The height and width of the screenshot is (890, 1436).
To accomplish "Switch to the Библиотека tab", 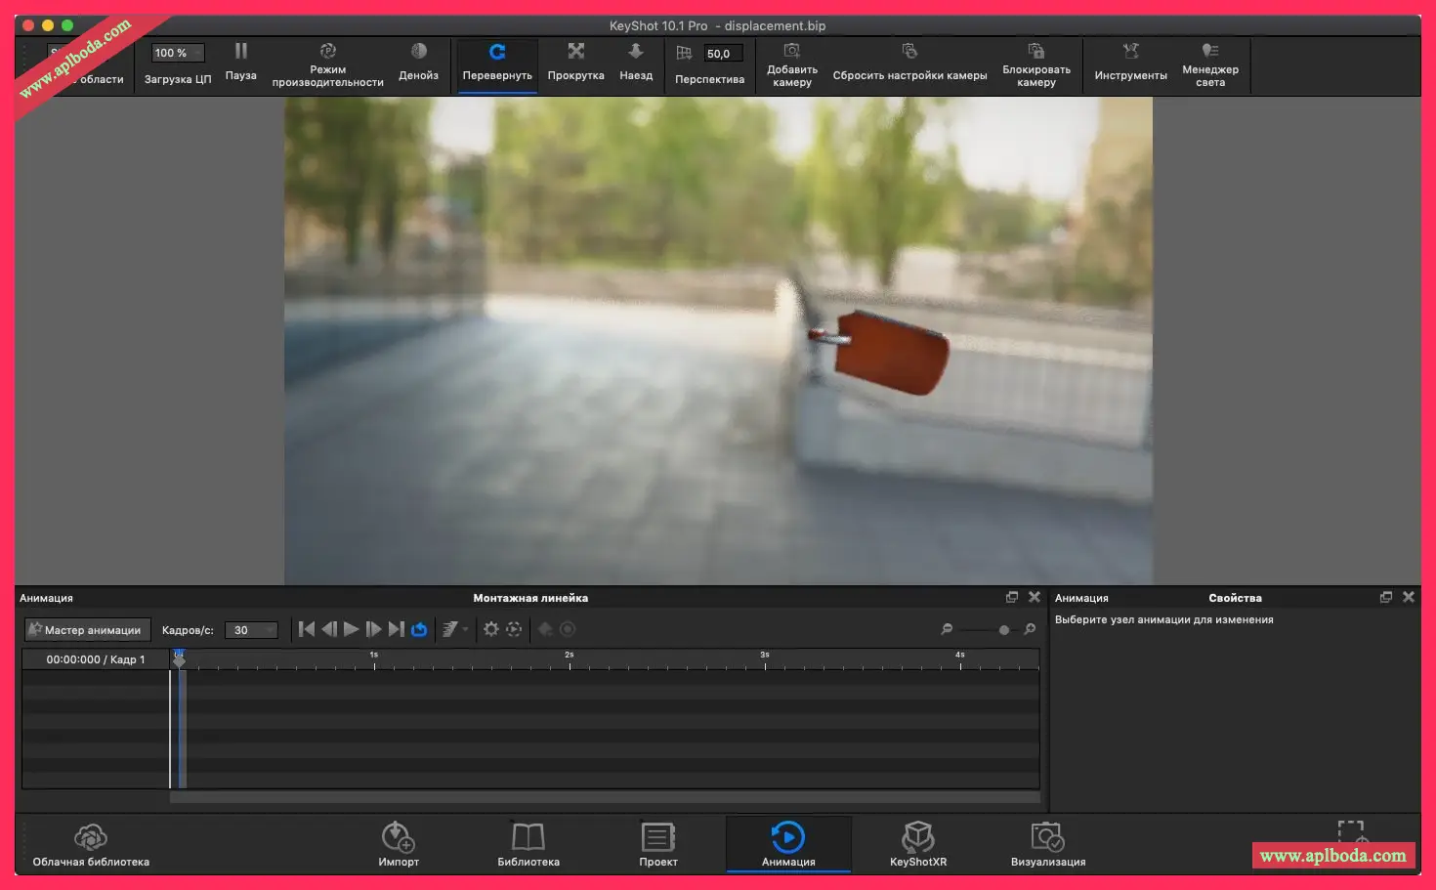I will pyautogui.click(x=528, y=838).
